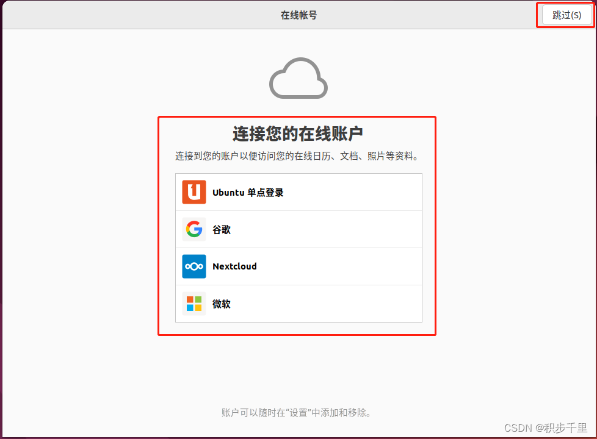Select the Ubuntu 单点登录 account label
This screenshot has height=439, width=597.
coord(248,193)
